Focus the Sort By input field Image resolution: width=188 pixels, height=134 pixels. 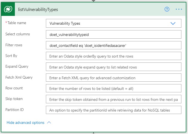114,56
